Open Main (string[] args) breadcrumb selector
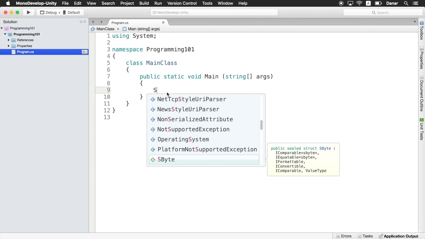The width and height of the screenshot is (425, 239). click(141, 29)
